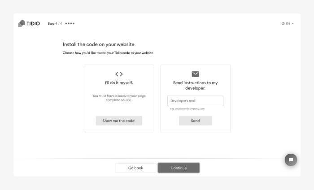Click the Tidio logo icon
This screenshot has height=190, width=314.
pyautogui.click(x=22, y=23)
